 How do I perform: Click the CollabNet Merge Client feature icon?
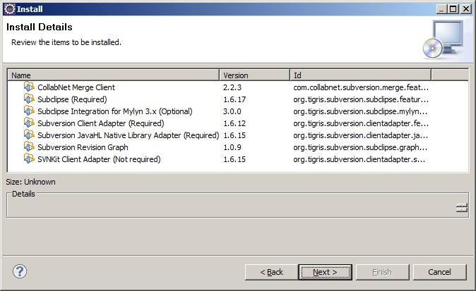pos(29,87)
